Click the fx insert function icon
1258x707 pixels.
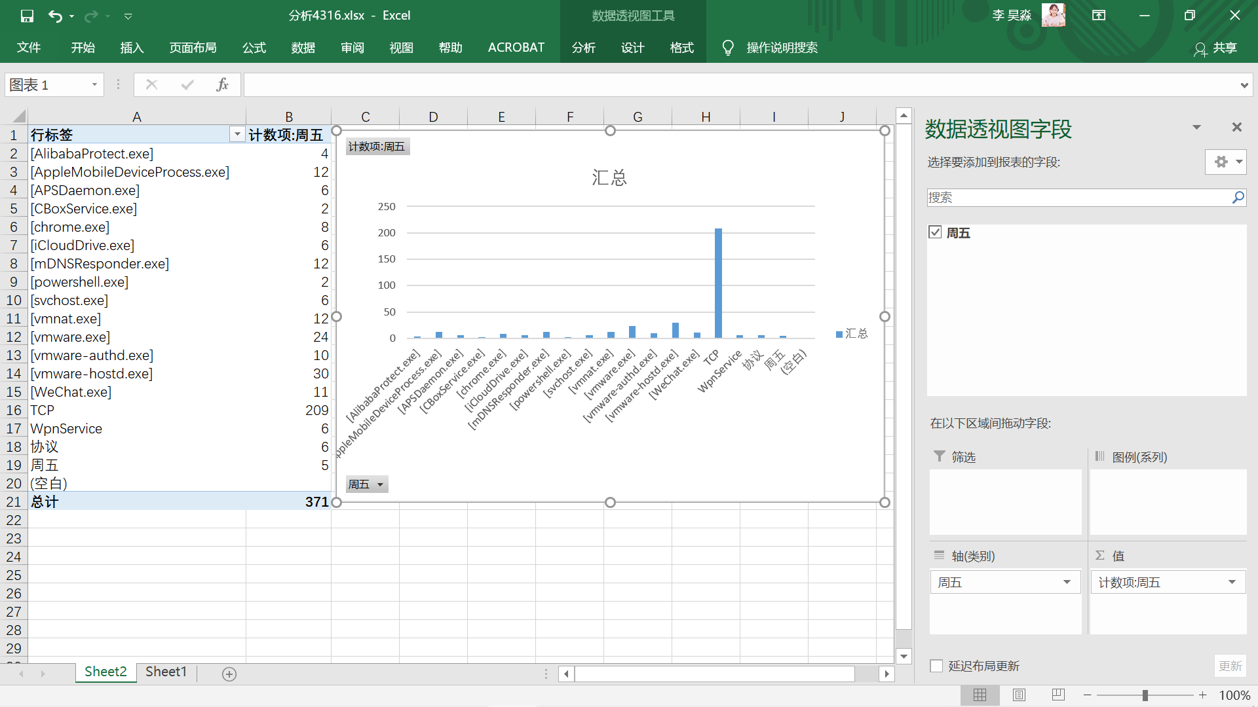click(222, 84)
